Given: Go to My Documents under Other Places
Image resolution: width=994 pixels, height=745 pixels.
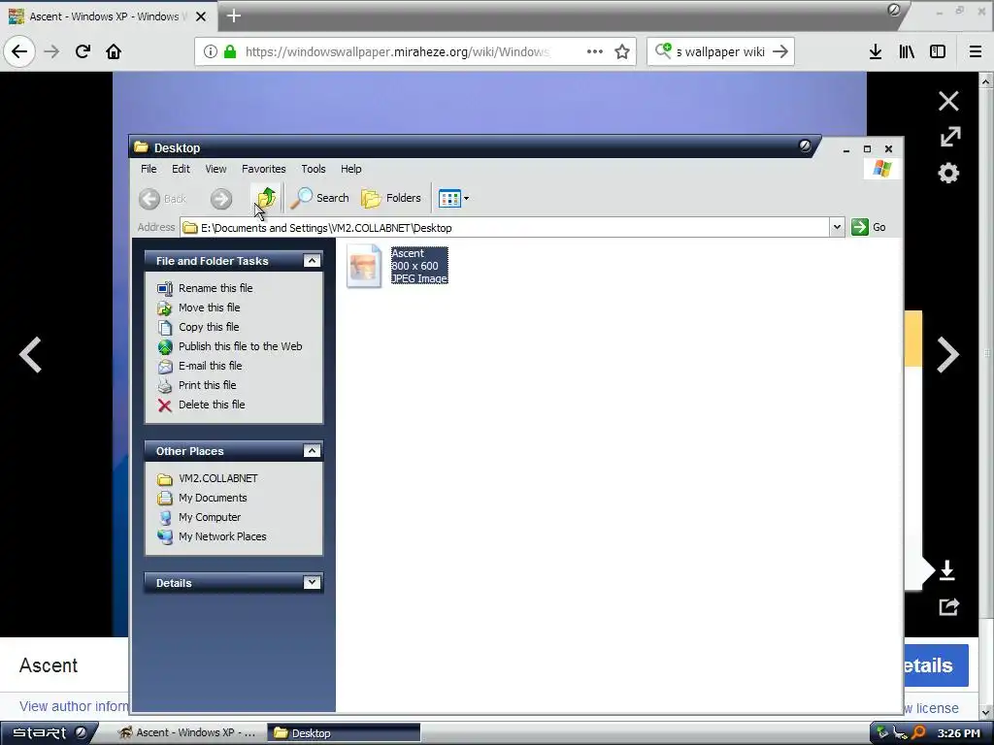Looking at the screenshot, I should tap(213, 498).
